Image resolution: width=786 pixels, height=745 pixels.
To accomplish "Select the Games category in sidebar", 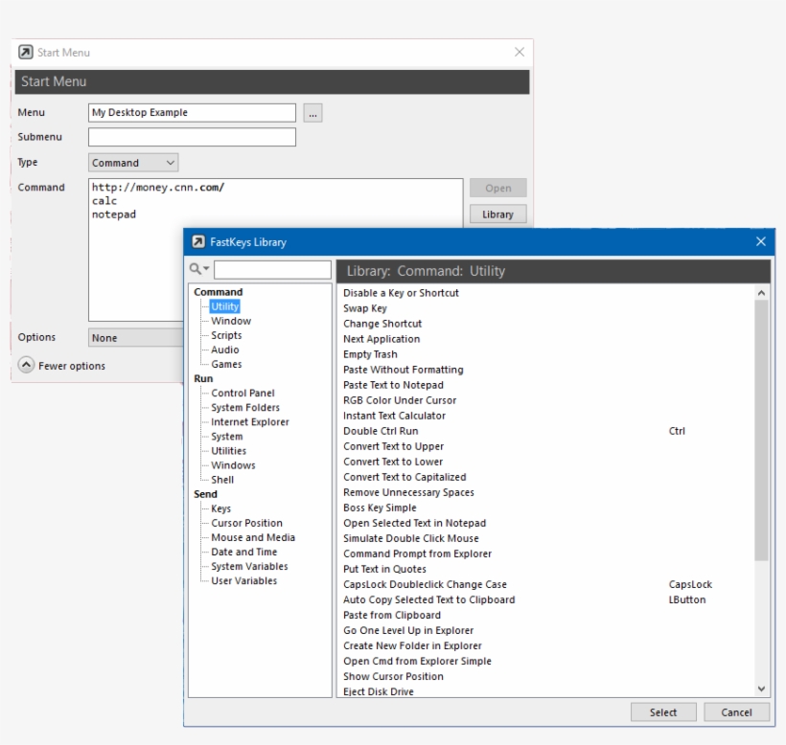I will (x=227, y=364).
